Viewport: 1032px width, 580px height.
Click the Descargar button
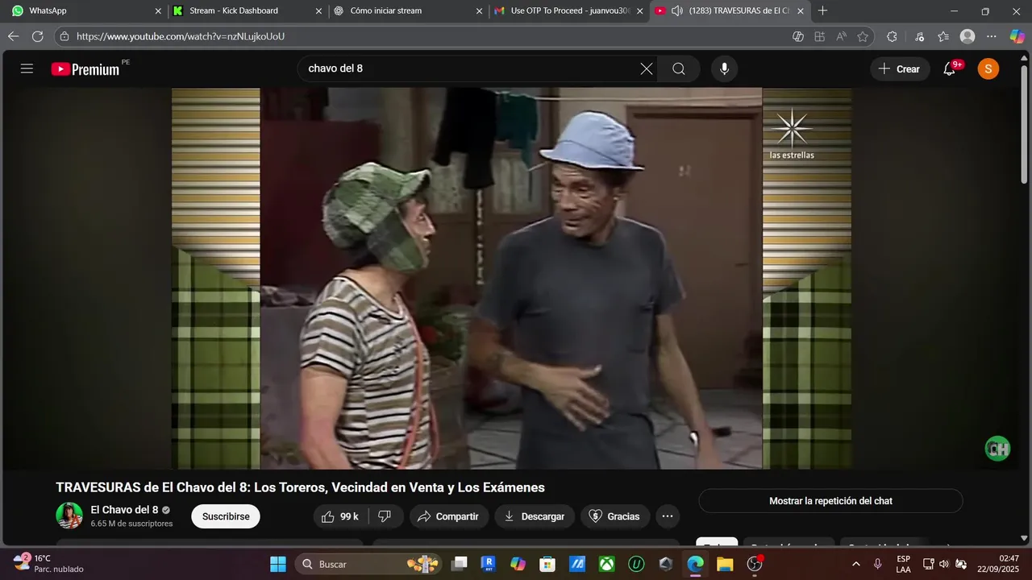pos(535,516)
